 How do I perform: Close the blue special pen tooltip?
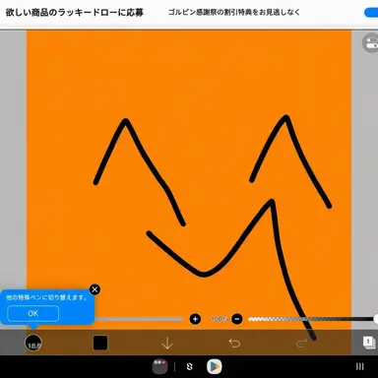94,289
